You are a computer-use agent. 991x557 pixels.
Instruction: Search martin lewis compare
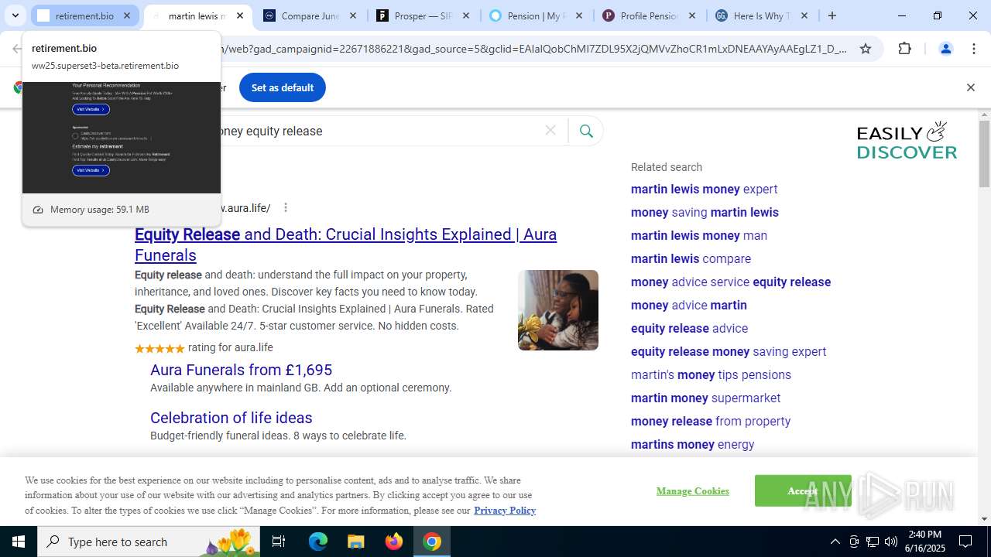coord(691,258)
